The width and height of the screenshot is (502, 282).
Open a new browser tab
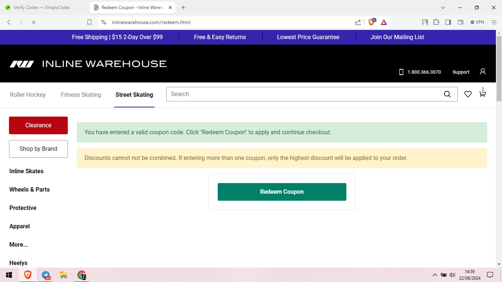(183, 7)
